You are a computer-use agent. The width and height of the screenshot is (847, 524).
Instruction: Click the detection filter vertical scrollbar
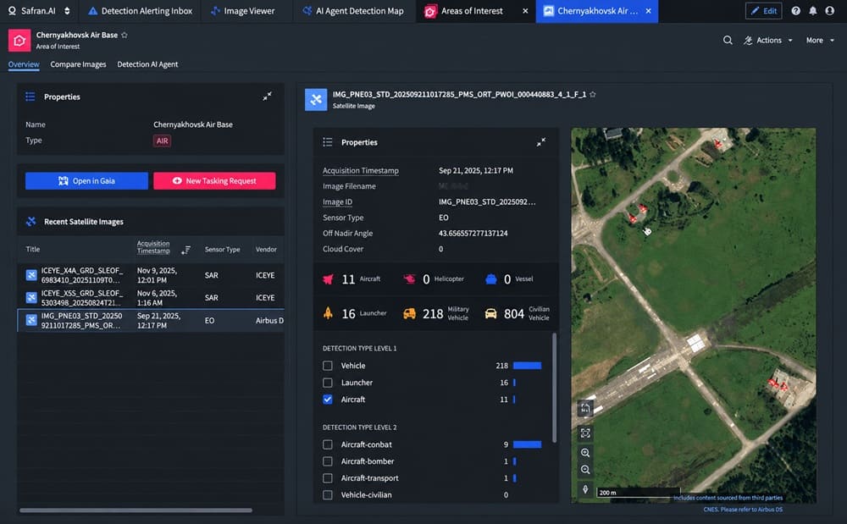tap(554, 388)
